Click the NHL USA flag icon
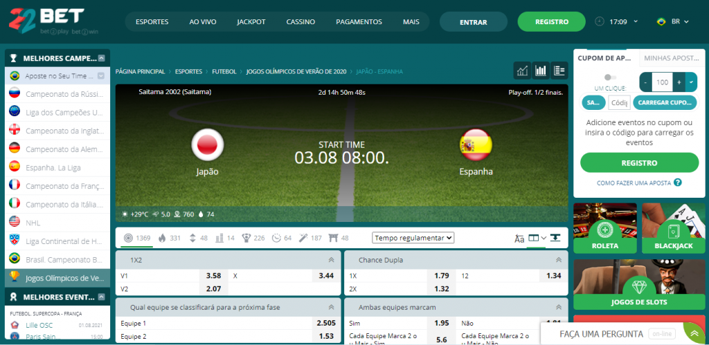This screenshot has height=345, width=709. click(15, 222)
